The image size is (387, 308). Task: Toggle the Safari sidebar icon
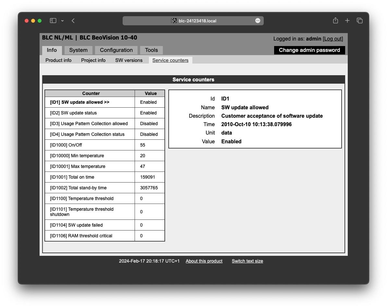click(53, 21)
